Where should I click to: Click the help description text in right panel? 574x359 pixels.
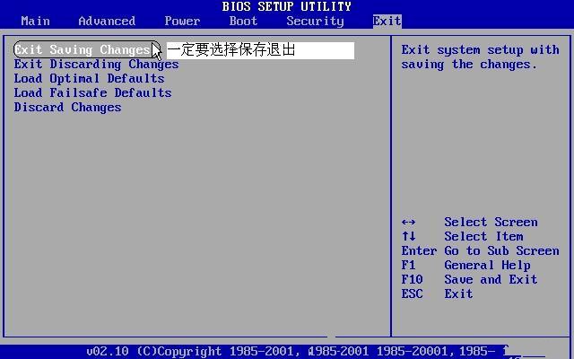480,57
